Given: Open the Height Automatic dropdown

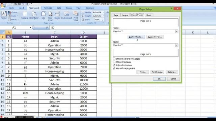Looking at the screenshot, I should [103, 16].
